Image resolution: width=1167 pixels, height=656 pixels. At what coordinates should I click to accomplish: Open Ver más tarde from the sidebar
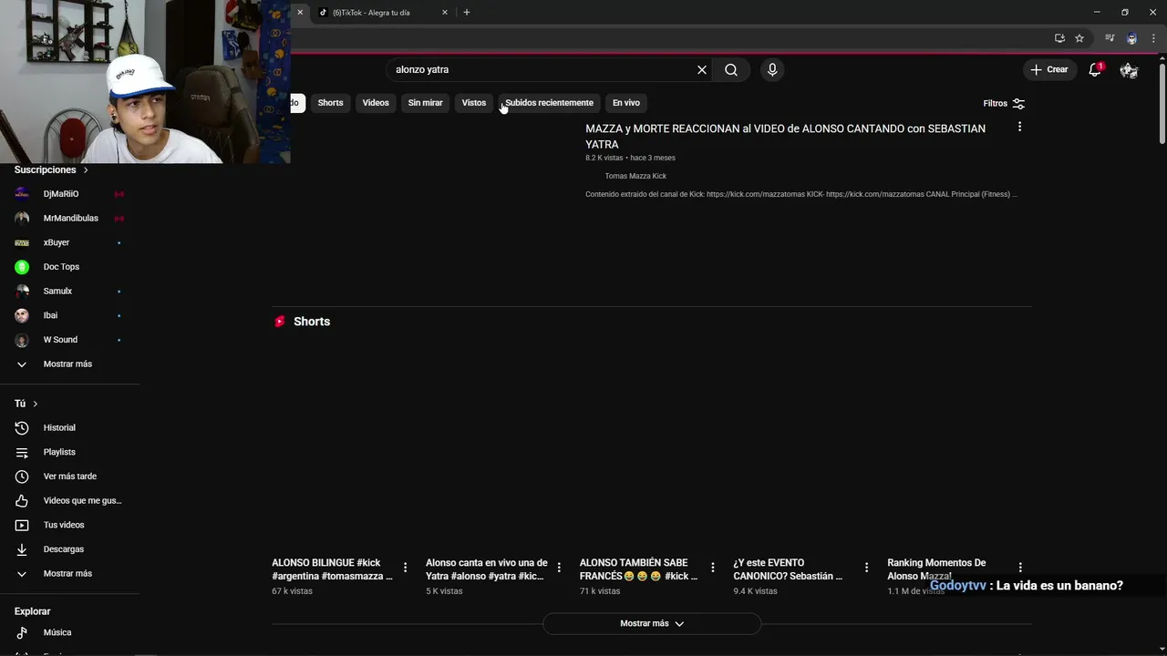pyautogui.click(x=69, y=477)
